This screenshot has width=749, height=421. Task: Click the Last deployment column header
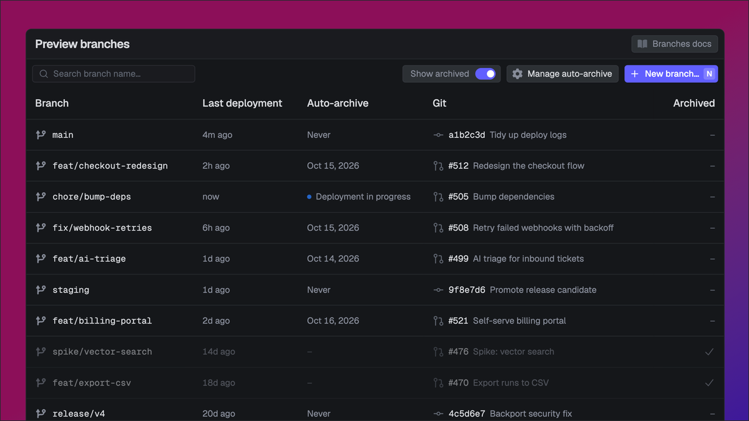point(242,103)
